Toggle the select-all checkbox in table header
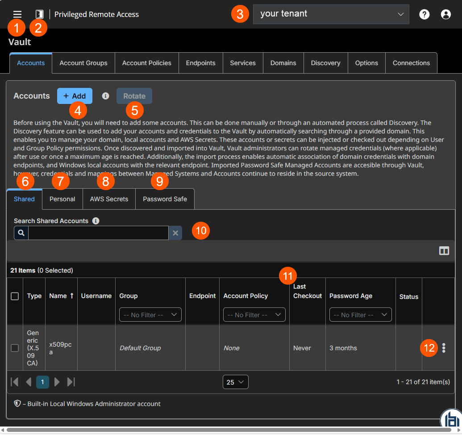The width and height of the screenshot is (462, 435). (15, 296)
